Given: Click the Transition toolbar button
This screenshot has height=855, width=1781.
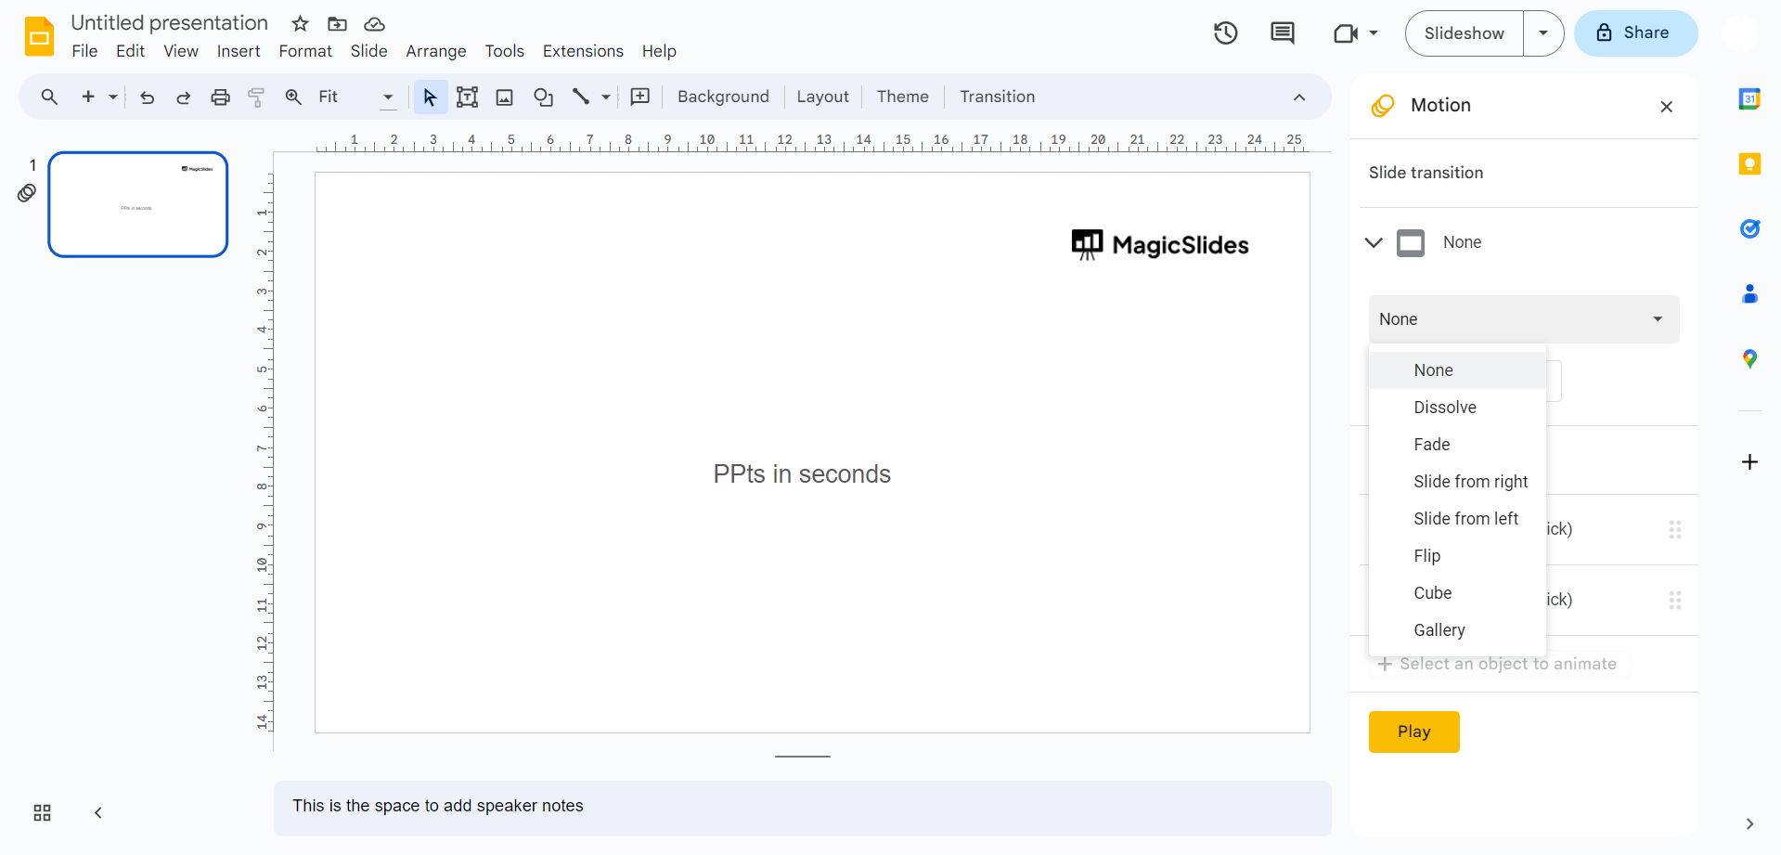Looking at the screenshot, I should [997, 97].
